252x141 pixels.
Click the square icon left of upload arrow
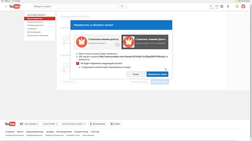[222, 6]
